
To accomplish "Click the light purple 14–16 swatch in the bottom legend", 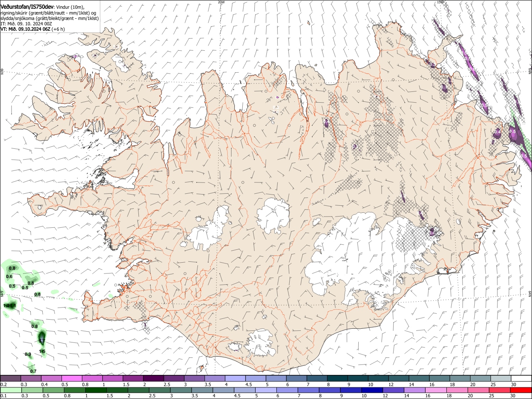I will [x=414, y=390].
